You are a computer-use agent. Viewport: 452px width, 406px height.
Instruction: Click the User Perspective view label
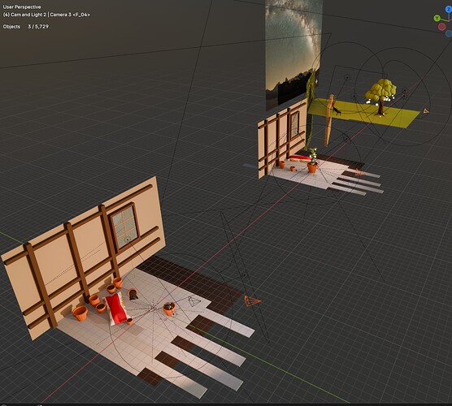(22, 6)
